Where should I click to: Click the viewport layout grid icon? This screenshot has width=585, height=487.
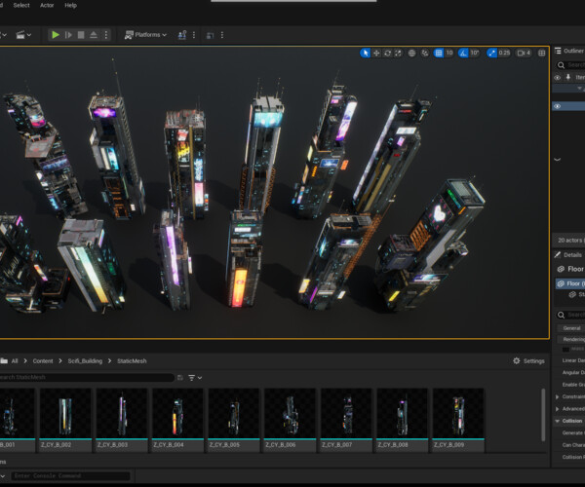point(542,53)
